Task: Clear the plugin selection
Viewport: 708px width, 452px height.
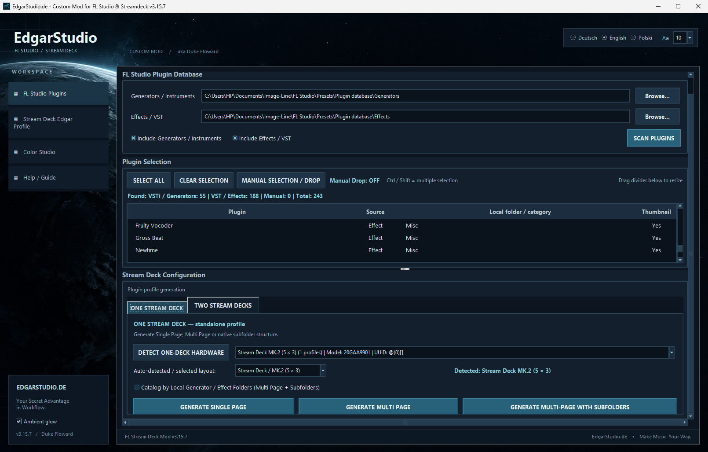Action: tap(204, 180)
